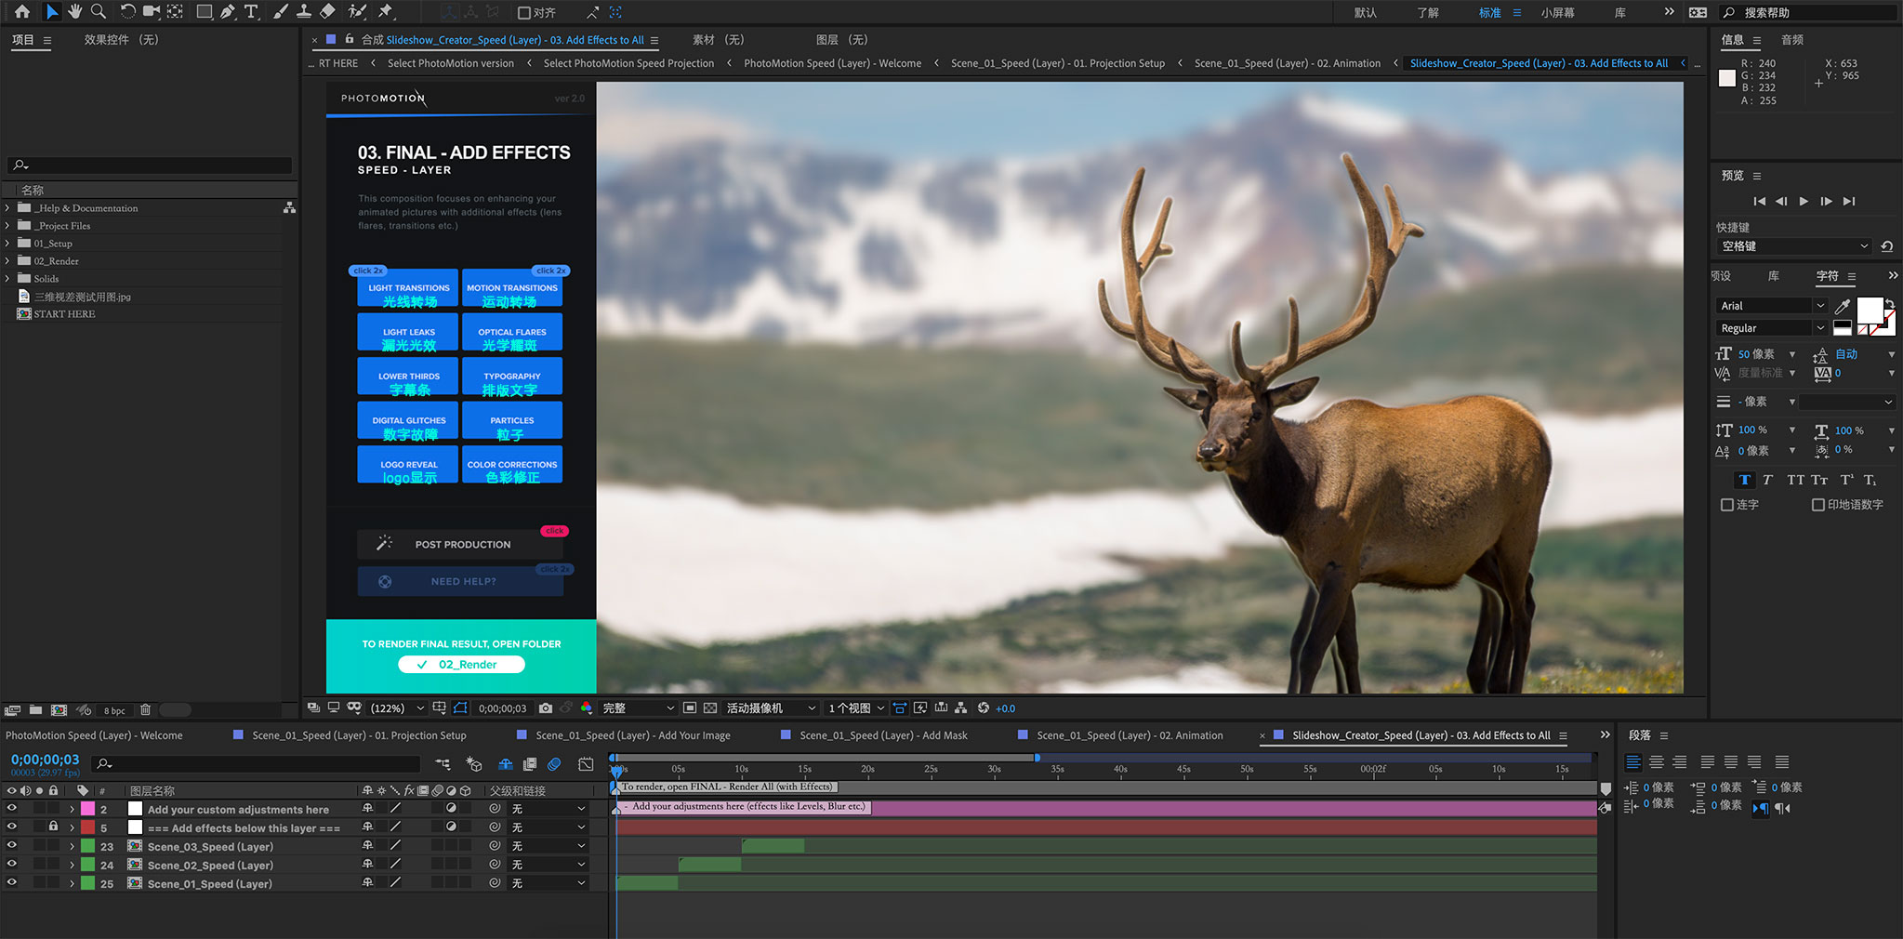The image size is (1903, 939).
Task: Expand the 01_Setup folder
Action: coord(7,244)
